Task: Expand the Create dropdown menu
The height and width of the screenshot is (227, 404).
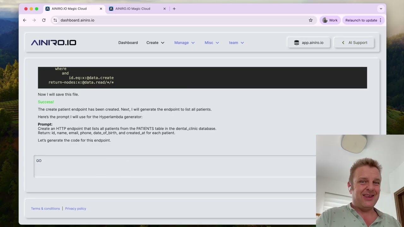Action: [x=155, y=43]
